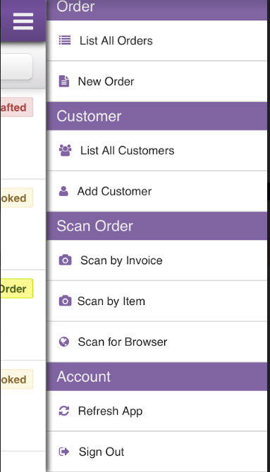Select New Order from the menu

point(157,81)
